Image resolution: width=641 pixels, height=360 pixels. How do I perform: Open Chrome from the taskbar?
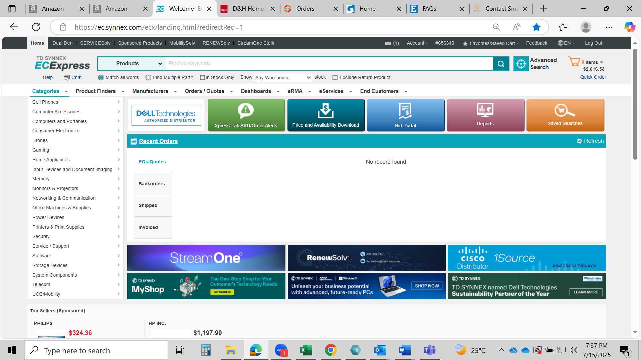(331, 350)
